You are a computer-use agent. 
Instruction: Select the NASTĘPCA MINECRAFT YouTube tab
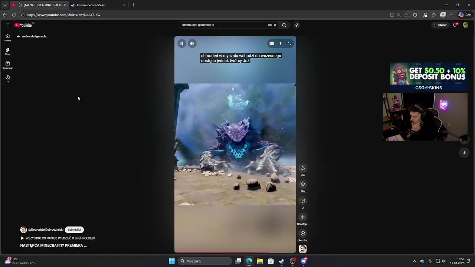pos(39,5)
